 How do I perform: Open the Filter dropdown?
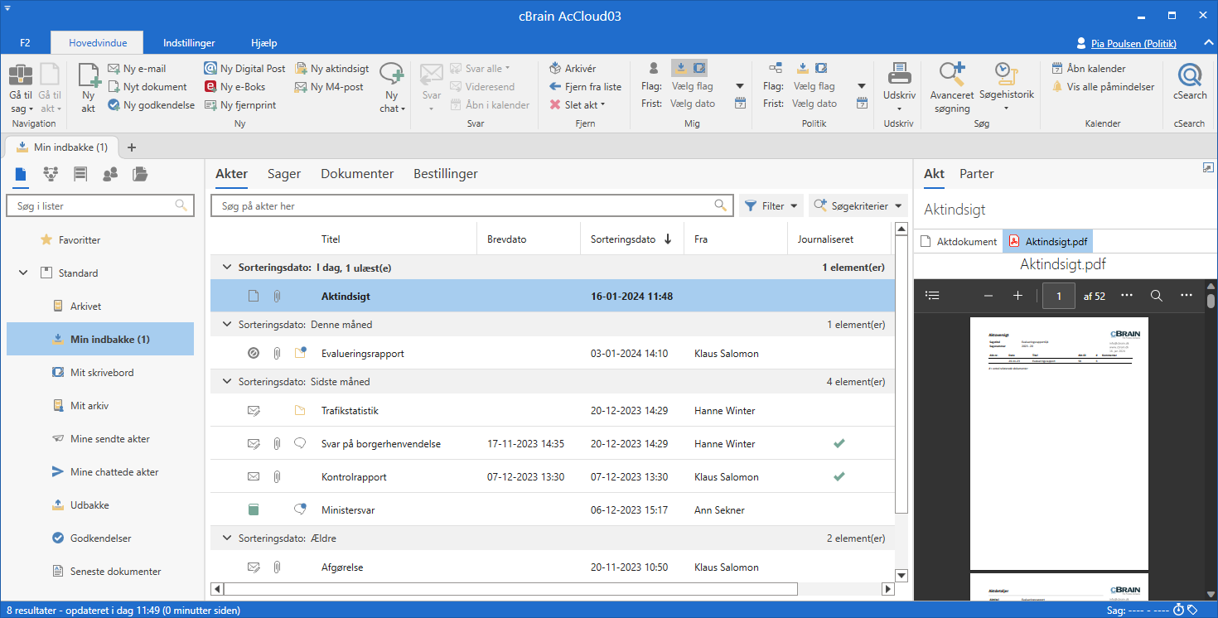(771, 205)
